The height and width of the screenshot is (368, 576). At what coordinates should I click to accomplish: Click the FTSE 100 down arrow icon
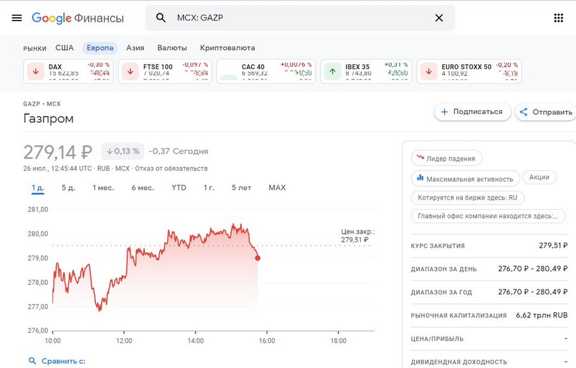131,71
